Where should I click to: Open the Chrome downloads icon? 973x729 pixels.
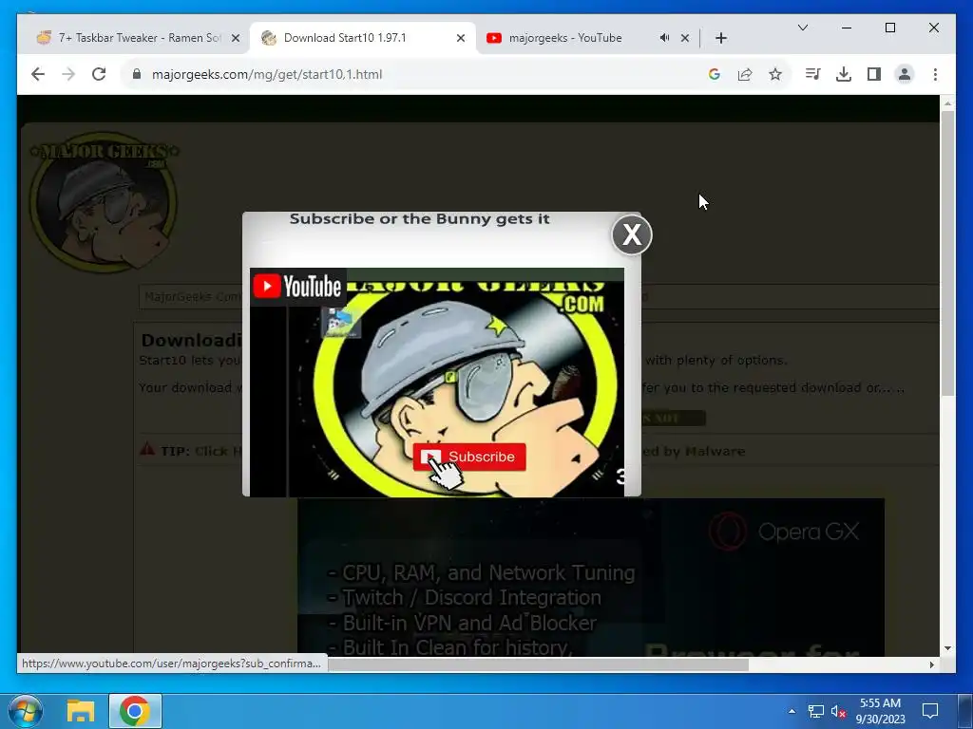point(844,74)
